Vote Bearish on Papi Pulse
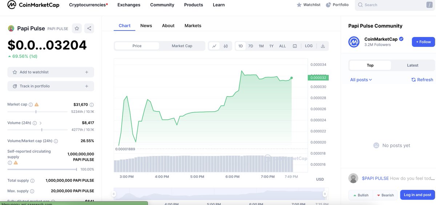 [385, 195]
